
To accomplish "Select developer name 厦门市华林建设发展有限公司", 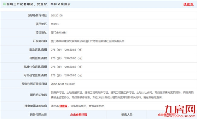I will (x=68, y=41).
